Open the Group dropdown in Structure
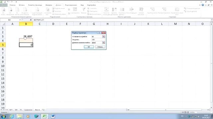Image resolution: width=213 pixels, height=119 pixels. click(x=152, y=11)
